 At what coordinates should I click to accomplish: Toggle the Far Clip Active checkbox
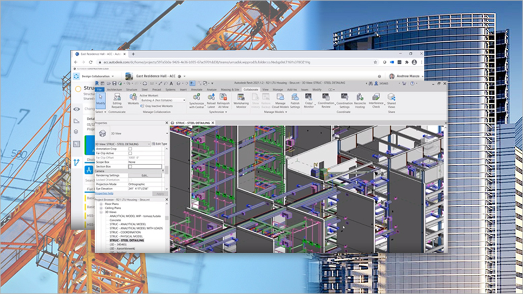click(x=130, y=153)
